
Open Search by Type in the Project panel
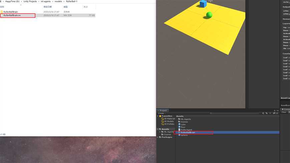click(263, 113)
